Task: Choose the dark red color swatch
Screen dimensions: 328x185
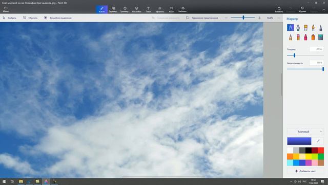Action: tap(315, 150)
